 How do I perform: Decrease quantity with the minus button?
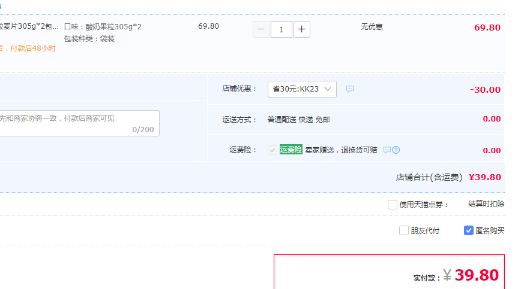pyautogui.click(x=261, y=29)
